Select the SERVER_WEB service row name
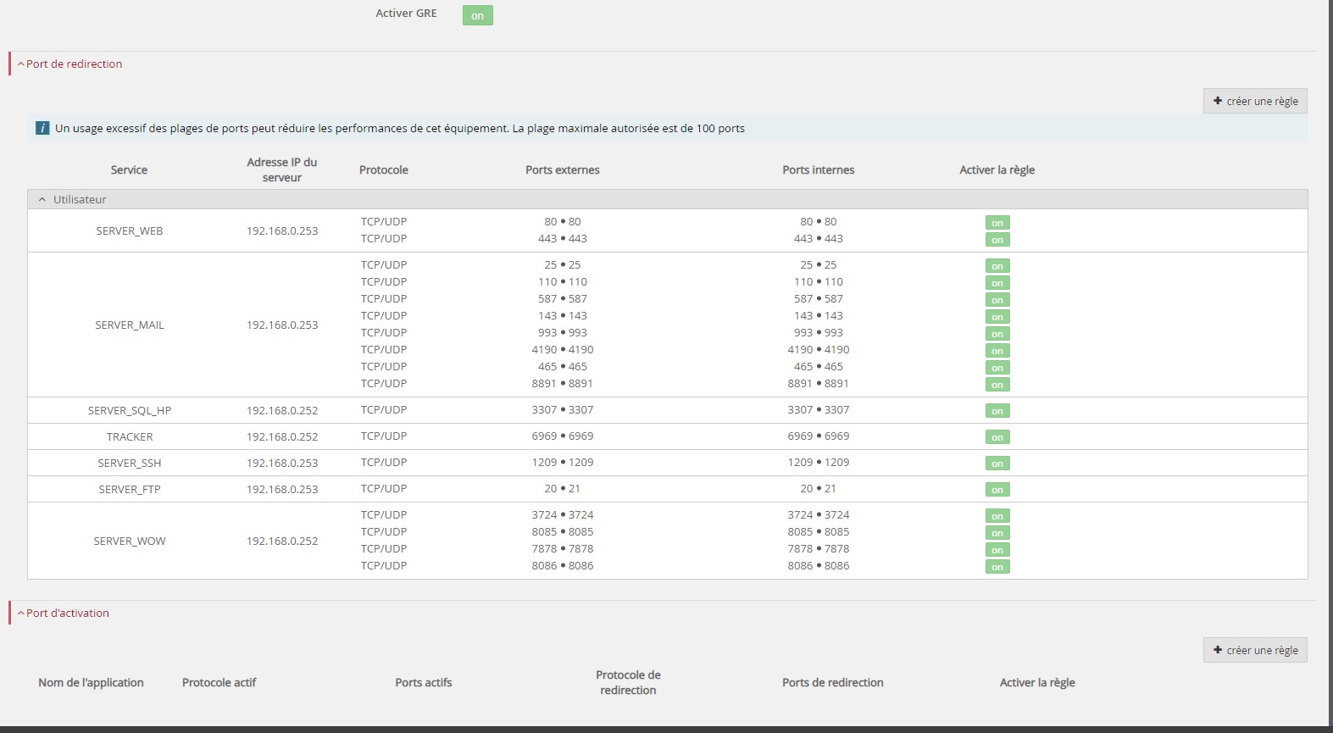The height and width of the screenshot is (733, 1333). (129, 231)
